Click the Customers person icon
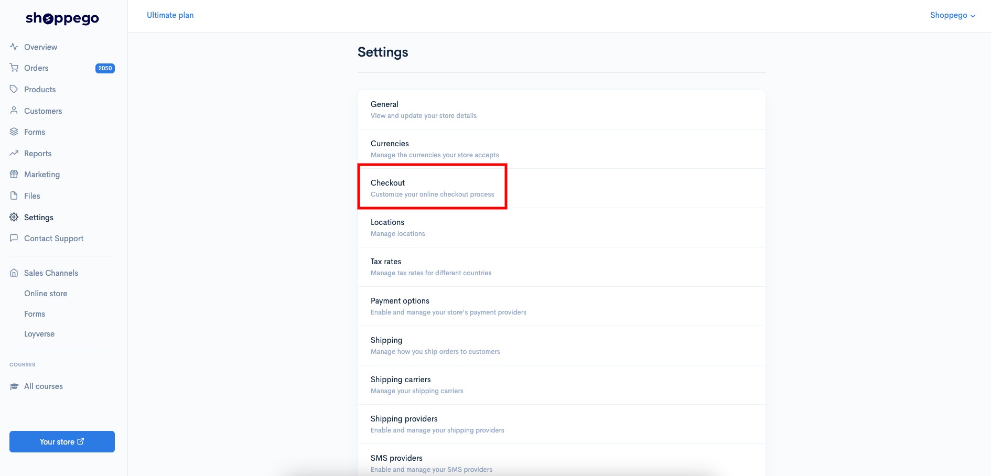991x476 pixels. tap(14, 111)
